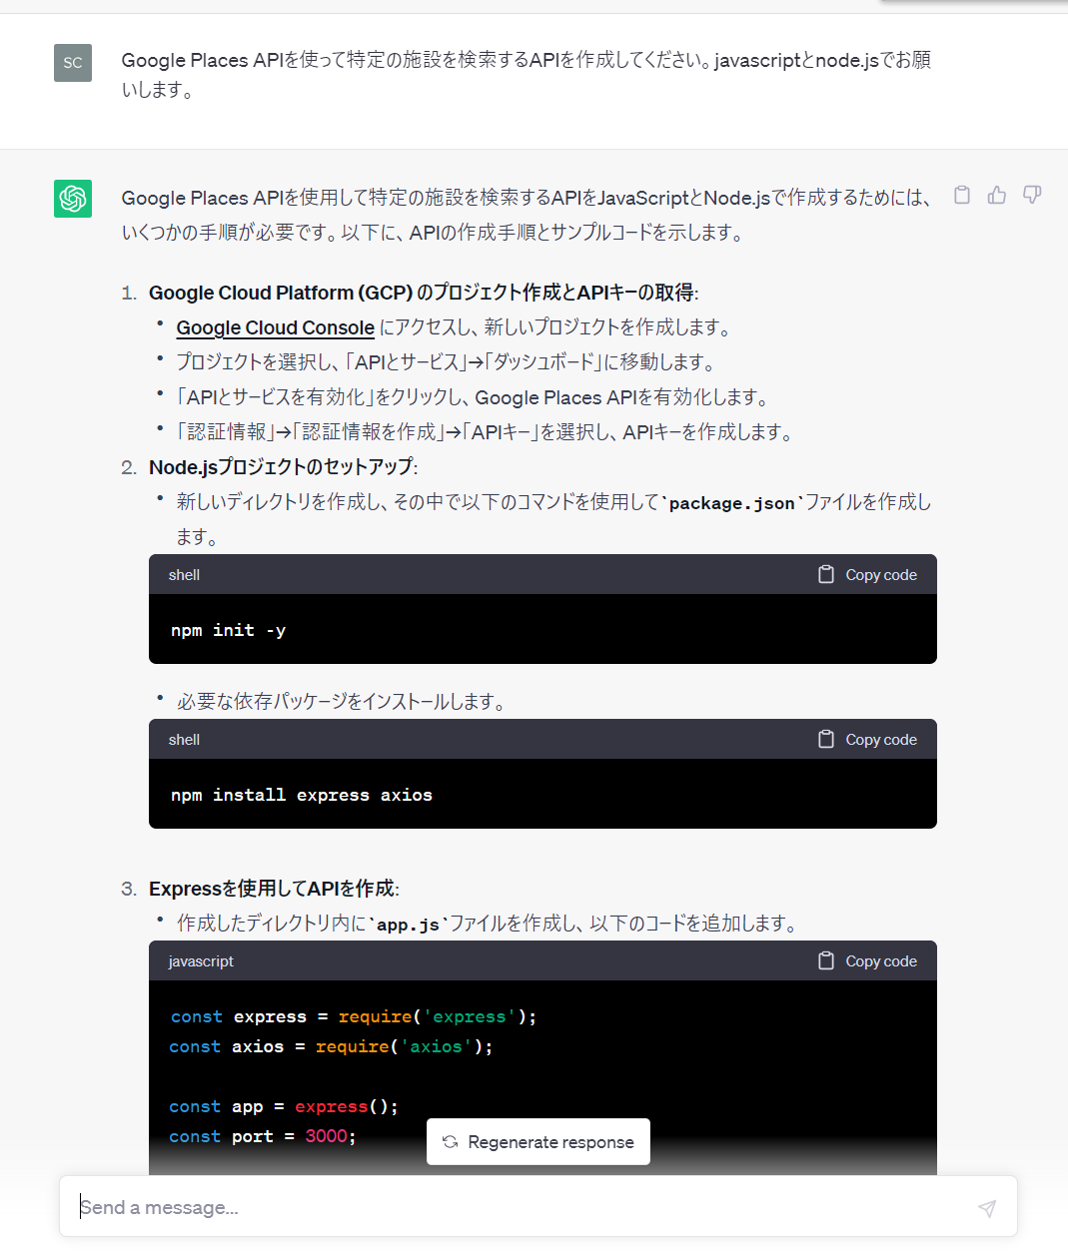1068x1255 pixels.
Task: Click the line "const axios = require('axios');"
Action: (331, 1046)
